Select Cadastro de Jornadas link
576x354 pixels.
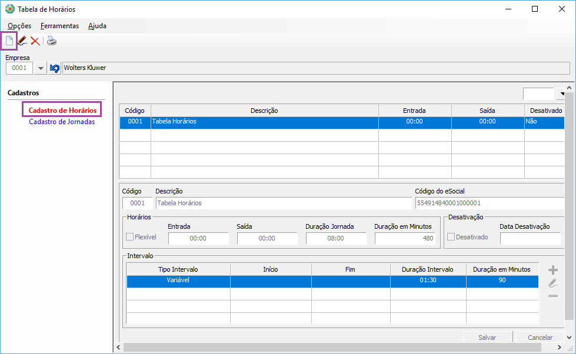point(62,122)
